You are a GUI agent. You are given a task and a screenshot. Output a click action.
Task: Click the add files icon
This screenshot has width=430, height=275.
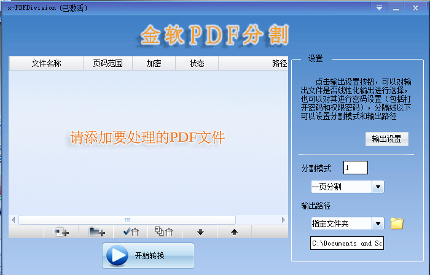[61, 232]
